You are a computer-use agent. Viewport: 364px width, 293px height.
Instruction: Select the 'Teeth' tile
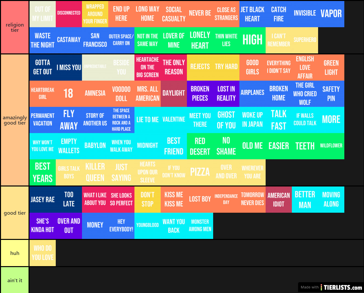[x=305, y=146]
